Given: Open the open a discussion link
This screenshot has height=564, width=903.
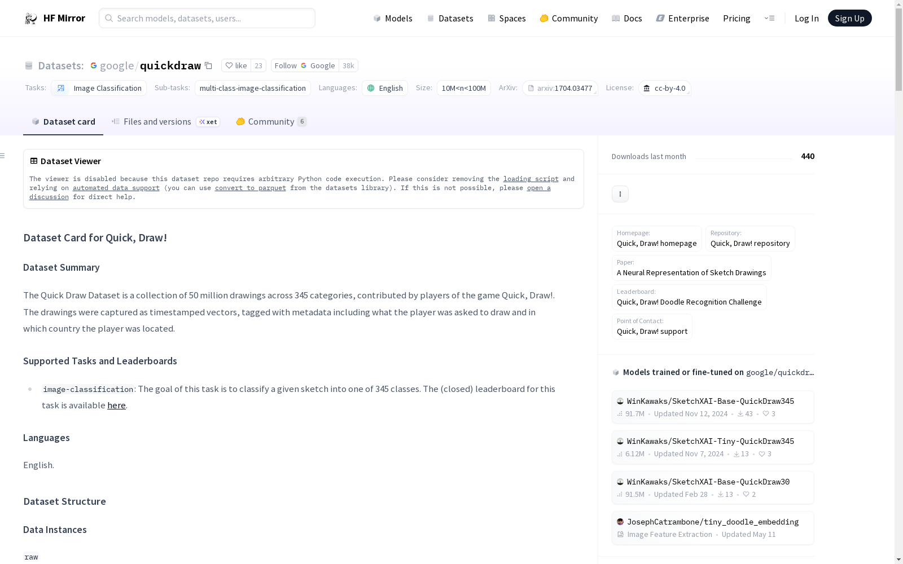Looking at the screenshot, I should click(x=539, y=188).
